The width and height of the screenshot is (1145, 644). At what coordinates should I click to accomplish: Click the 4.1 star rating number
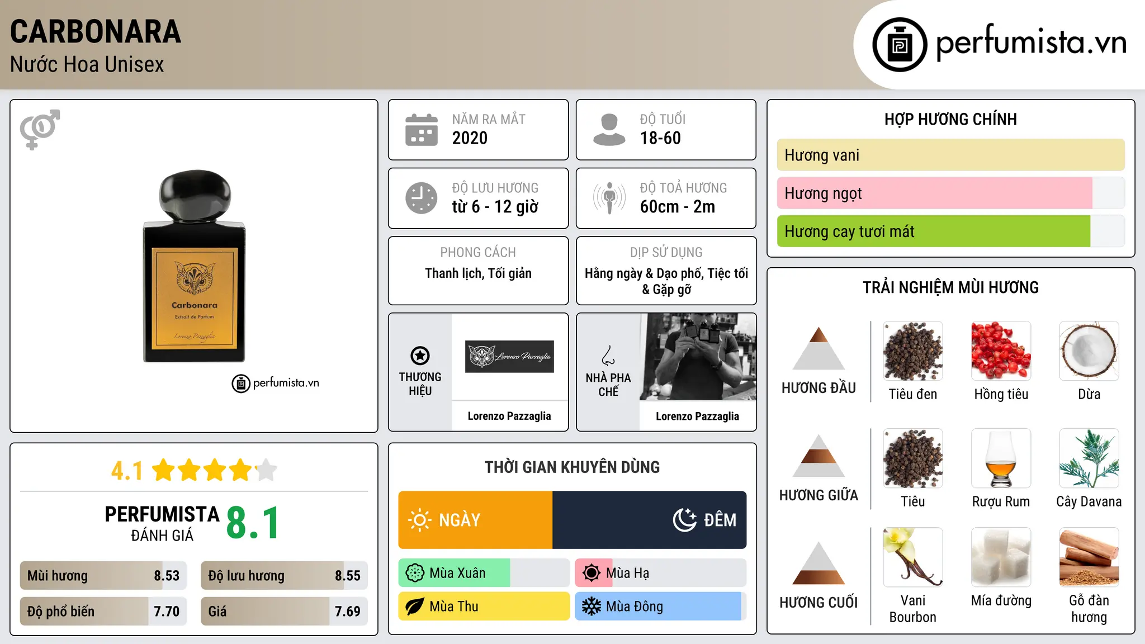coord(127,471)
